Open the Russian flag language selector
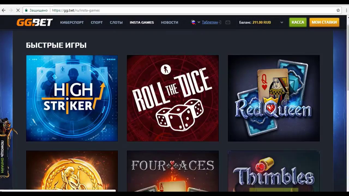Image resolution: width=349 pixels, height=196 pixels. (x=195, y=22)
